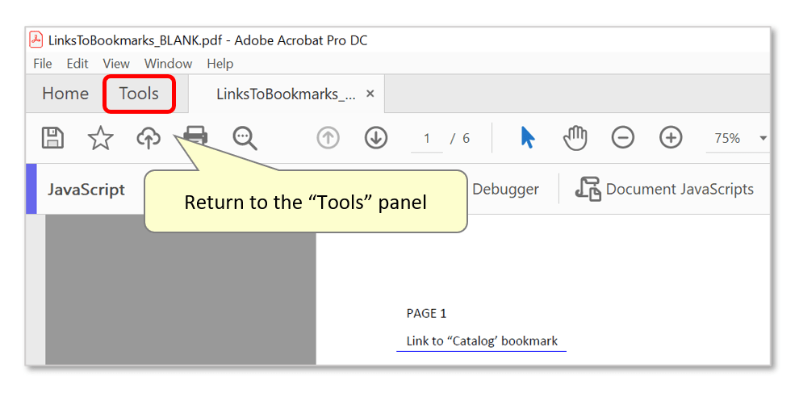The height and width of the screenshot is (393, 799).
Task: Click the Document JavaScripts toolbar button
Action: pyautogui.click(x=664, y=189)
